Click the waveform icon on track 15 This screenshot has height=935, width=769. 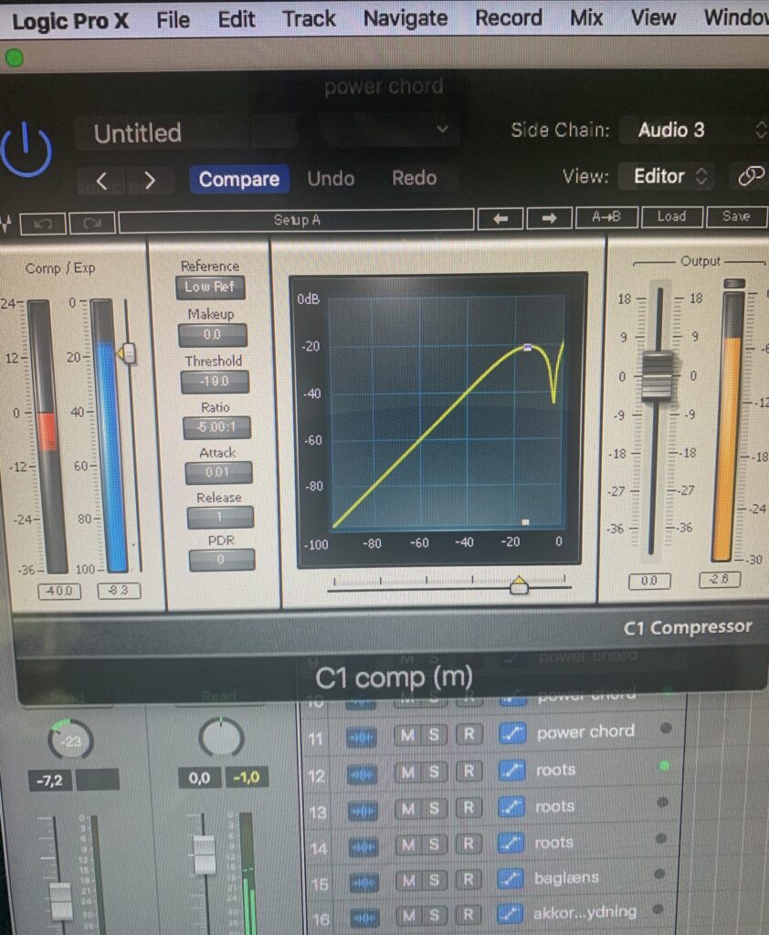tap(363, 883)
